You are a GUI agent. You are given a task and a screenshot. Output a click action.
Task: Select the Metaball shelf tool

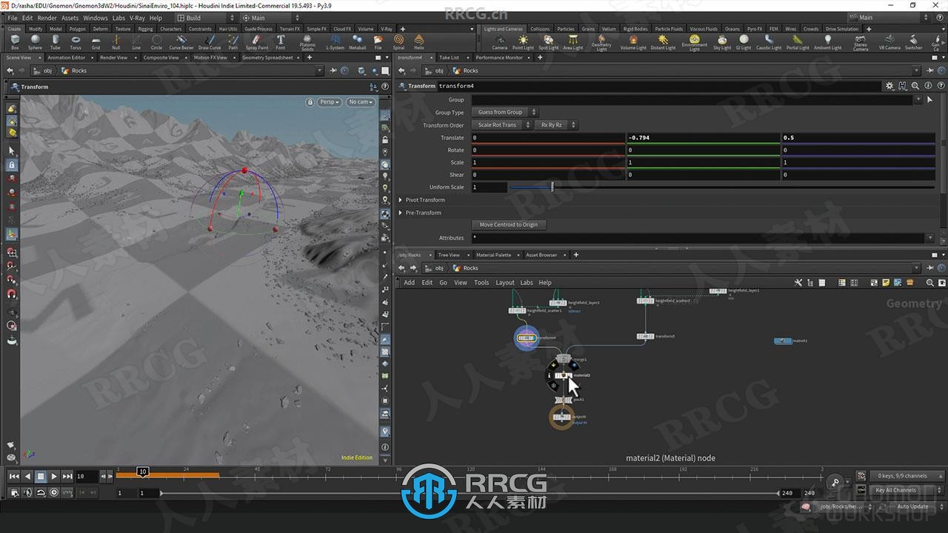coord(357,42)
